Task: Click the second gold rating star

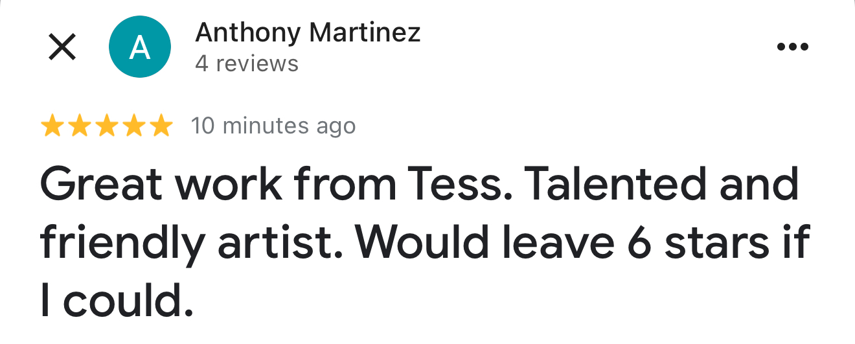Action: tap(80, 126)
